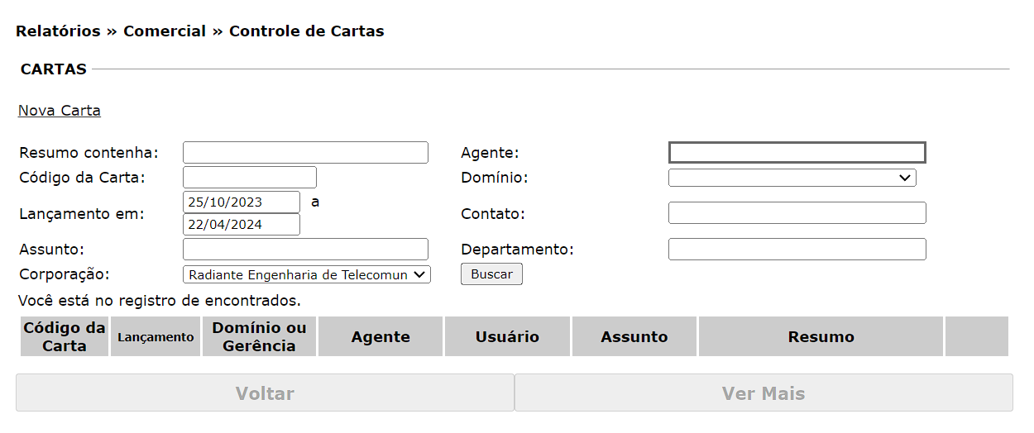Click the Domínio ou Gerência column header

pos(259,337)
